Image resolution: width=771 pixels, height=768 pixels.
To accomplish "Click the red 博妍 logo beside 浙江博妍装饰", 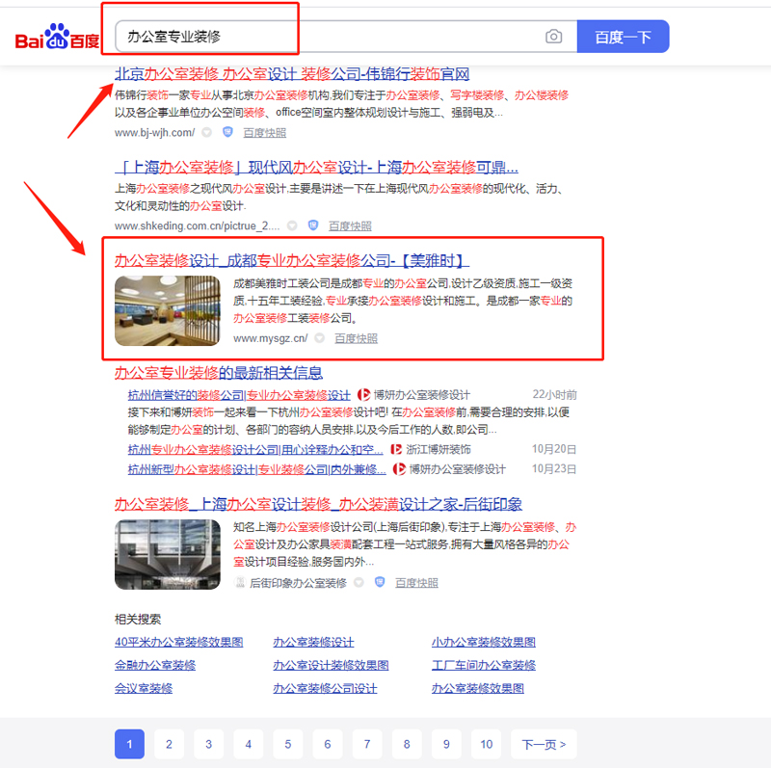I will [x=397, y=449].
